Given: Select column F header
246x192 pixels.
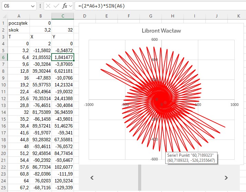Looking at the screenshot, I should 128,16.
